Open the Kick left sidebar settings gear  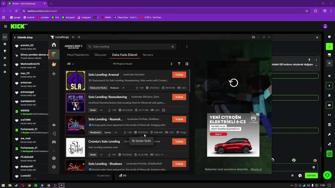[x=5, y=72]
